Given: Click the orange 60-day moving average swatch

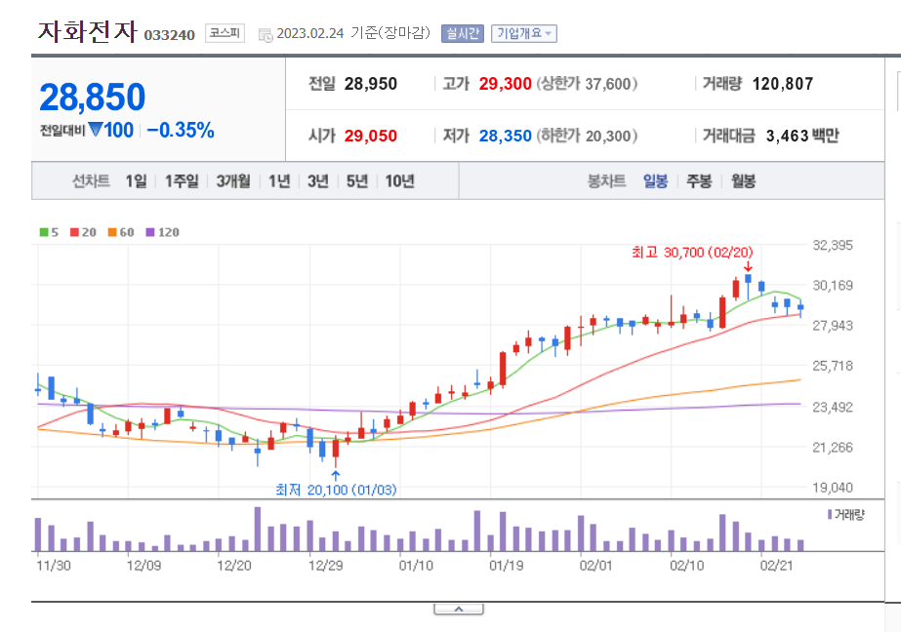Looking at the screenshot, I should point(112,232).
